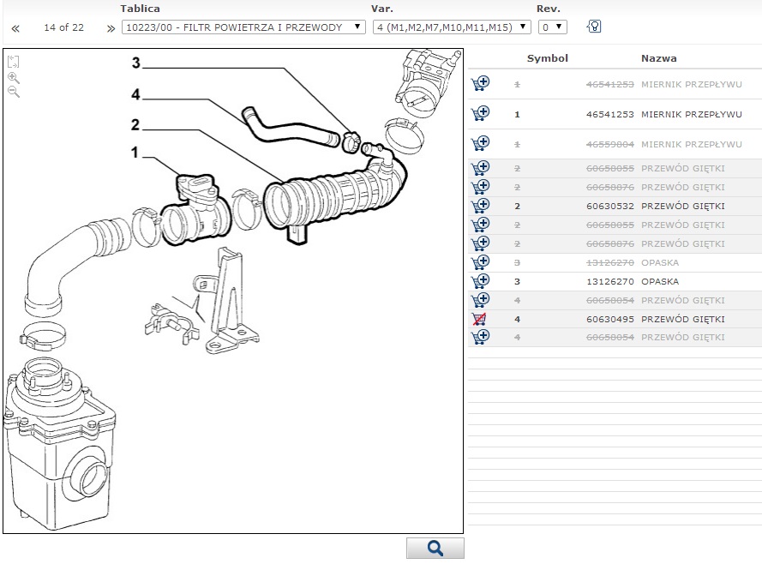Expand the Var. variant dropdown
The height and width of the screenshot is (564, 762).
click(x=452, y=27)
